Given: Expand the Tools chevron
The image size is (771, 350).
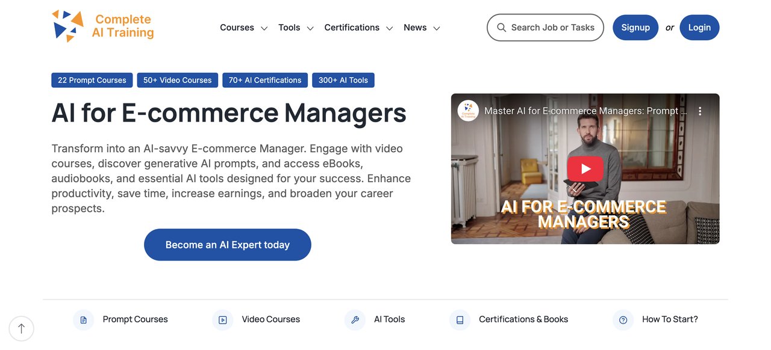Looking at the screenshot, I should tap(310, 28).
